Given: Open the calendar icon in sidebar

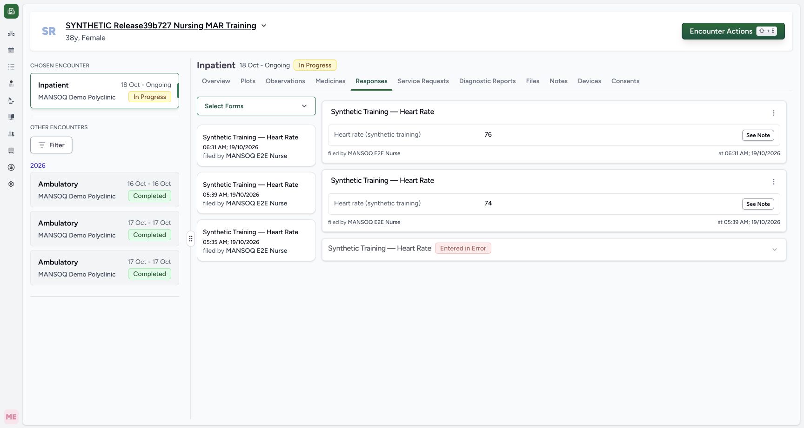Looking at the screenshot, I should click(11, 50).
